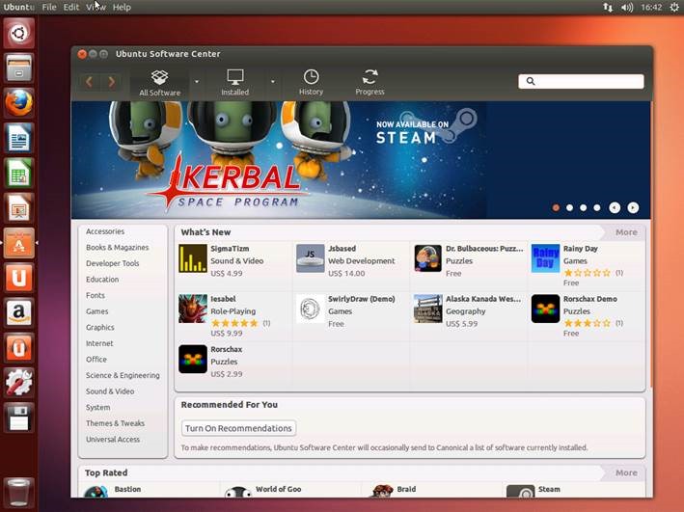Click More in Top Rated section
Viewport: 684px width, 512px height.
[626, 472]
